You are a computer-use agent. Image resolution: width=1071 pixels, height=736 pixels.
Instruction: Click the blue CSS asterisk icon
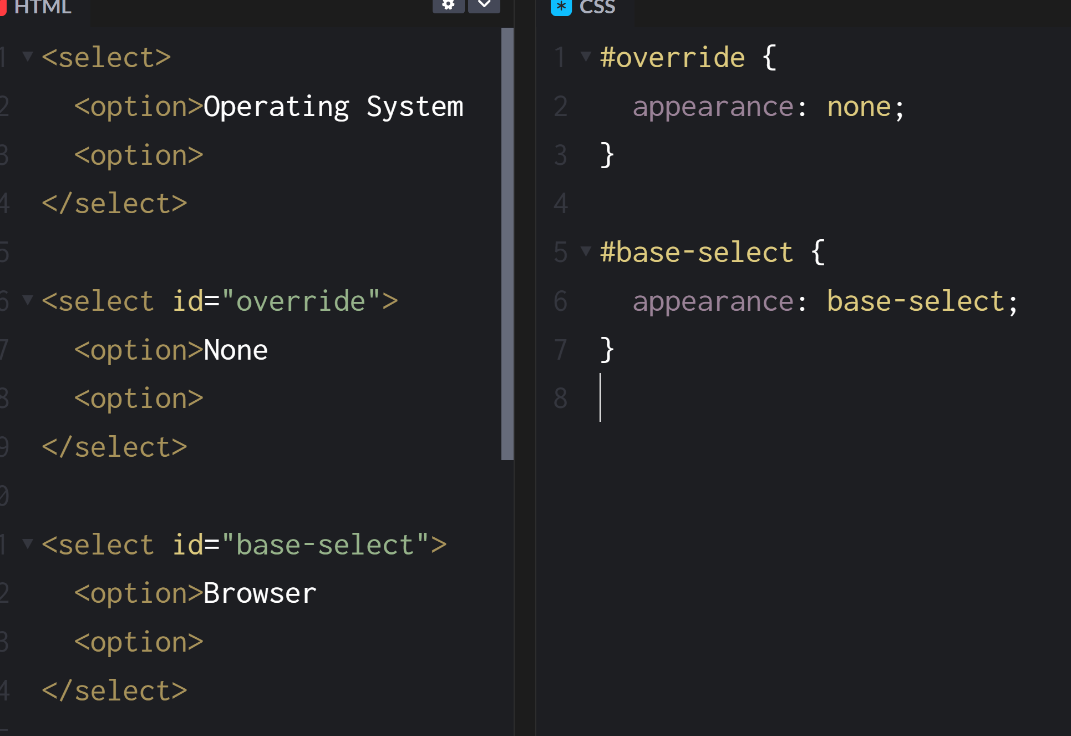click(561, 7)
